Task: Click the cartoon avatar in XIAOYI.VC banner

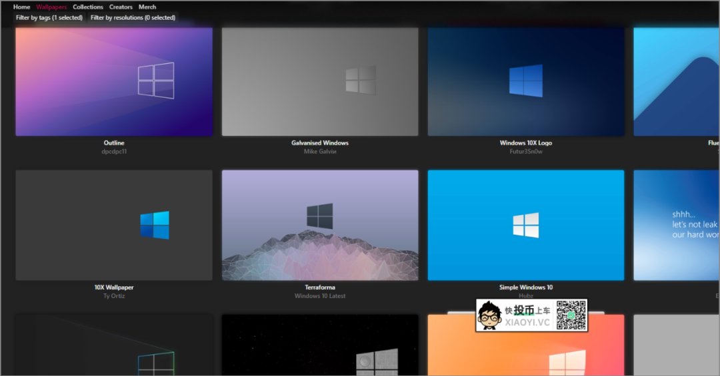Action: tap(490, 315)
